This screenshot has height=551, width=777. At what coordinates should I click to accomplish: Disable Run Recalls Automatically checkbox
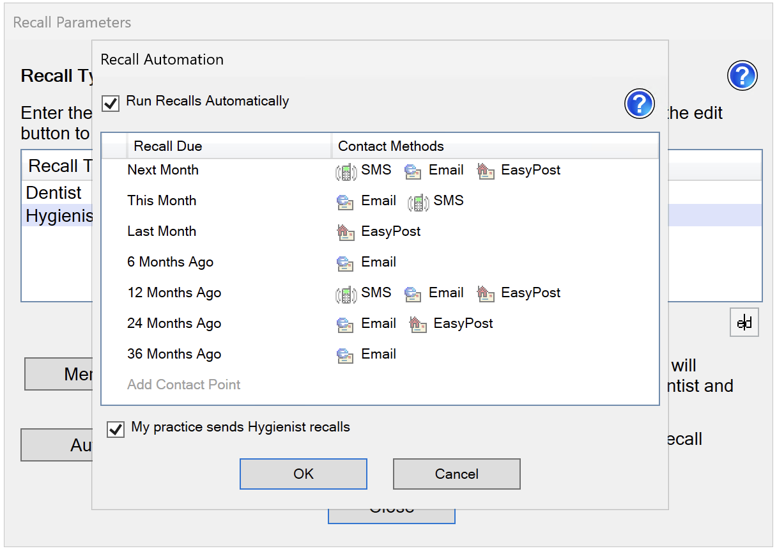111,102
